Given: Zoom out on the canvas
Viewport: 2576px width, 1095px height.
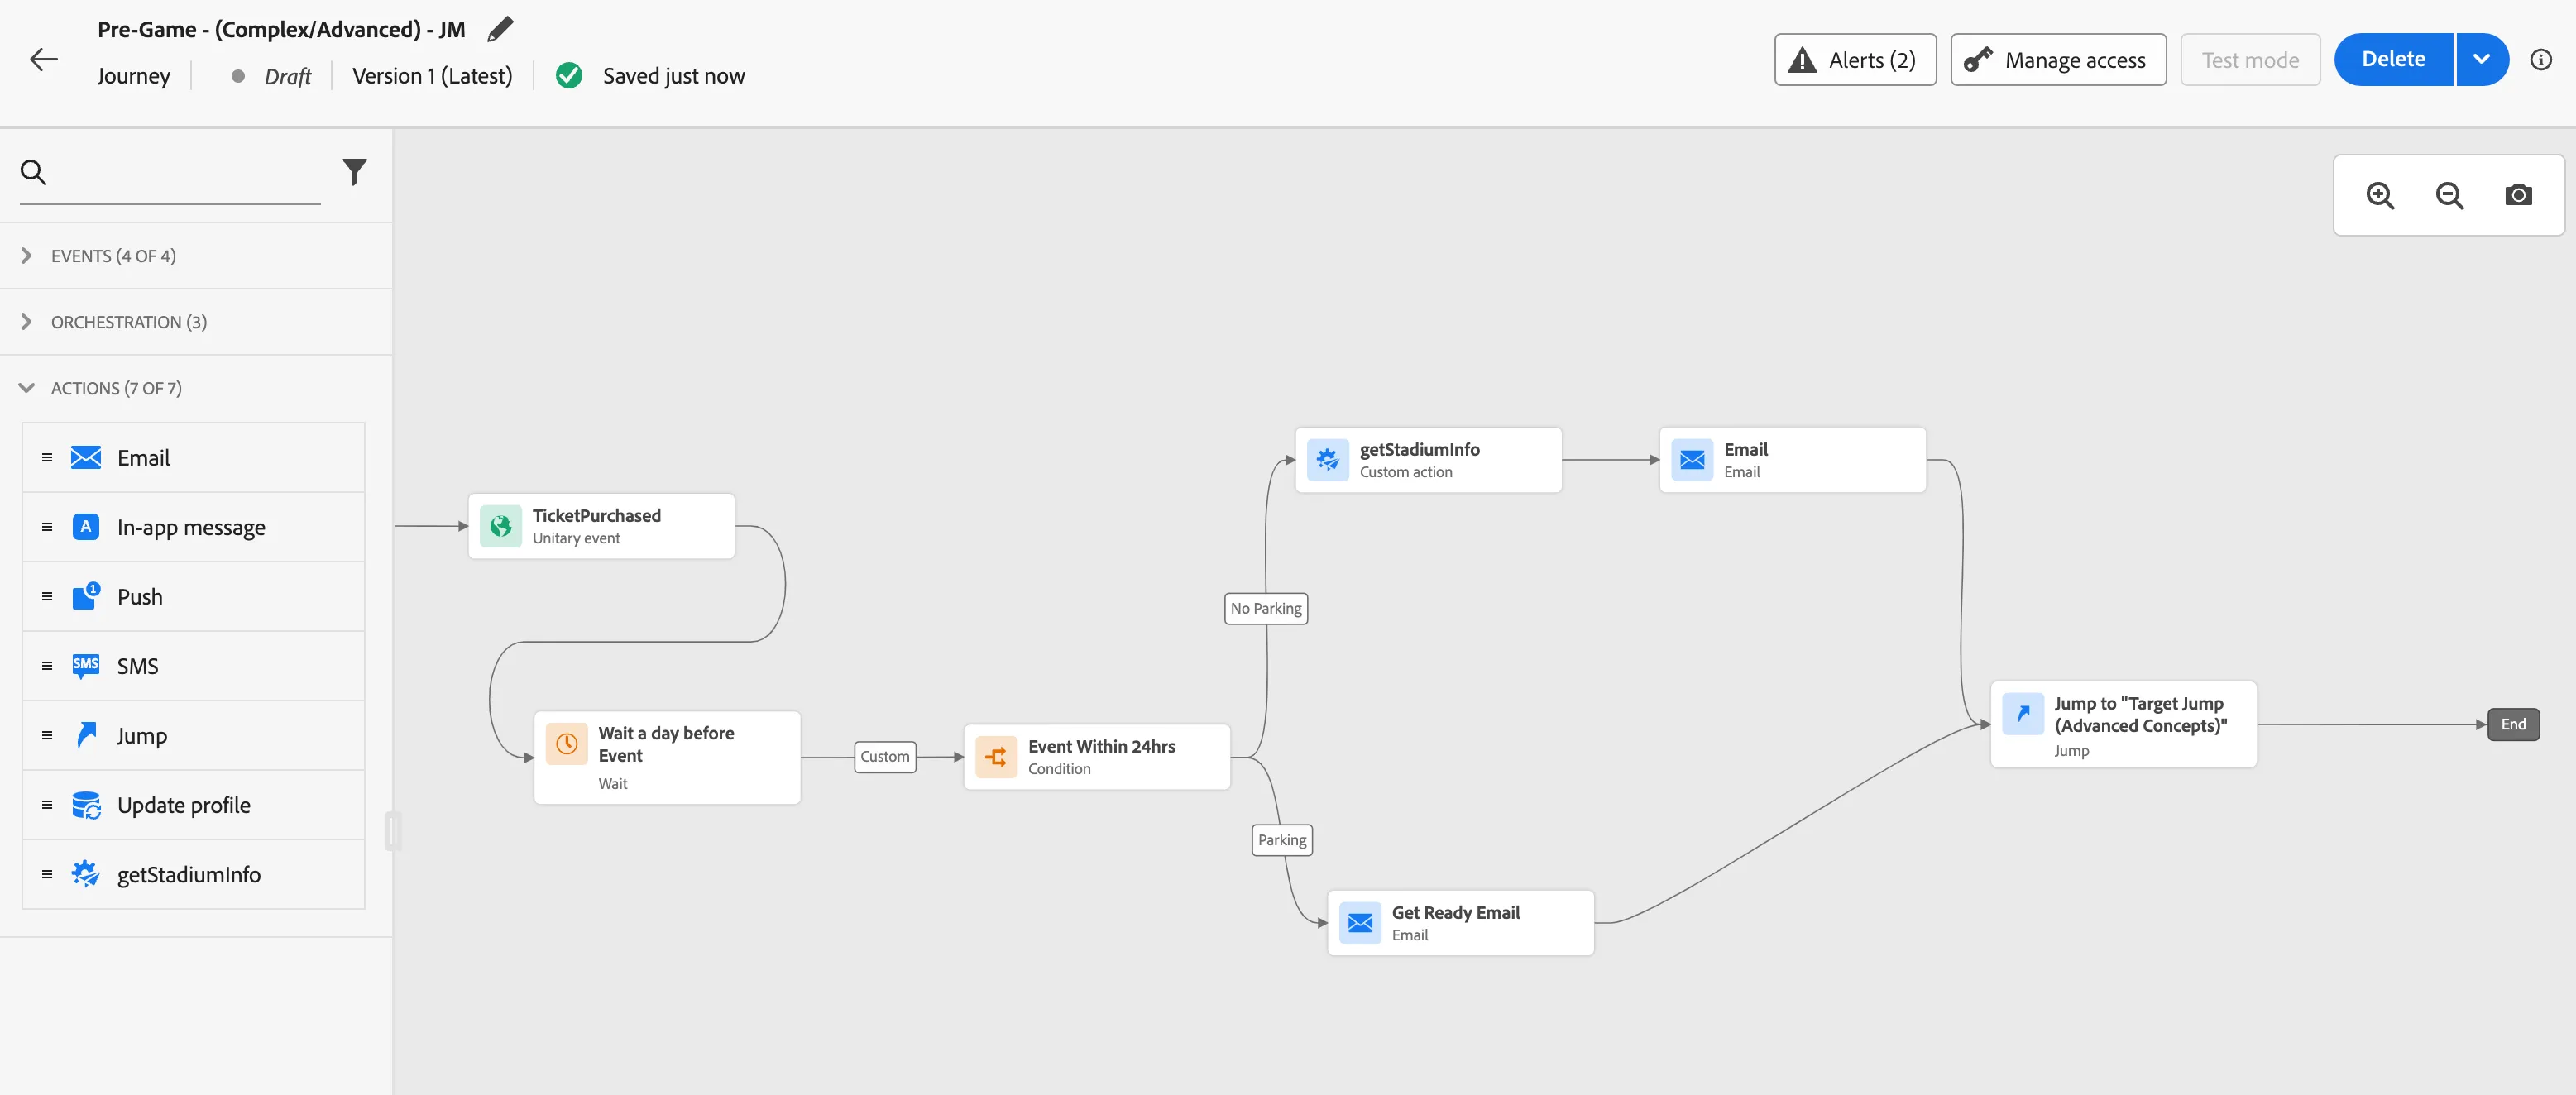Looking at the screenshot, I should pyautogui.click(x=2449, y=195).
